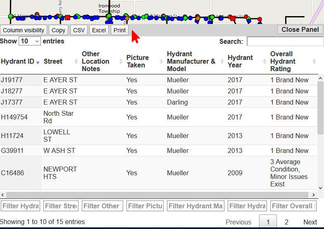Click the Filter Hydrant Manufacturer input box
The height and width of the screenshot is (229, 324).
[x=195, y=206]
